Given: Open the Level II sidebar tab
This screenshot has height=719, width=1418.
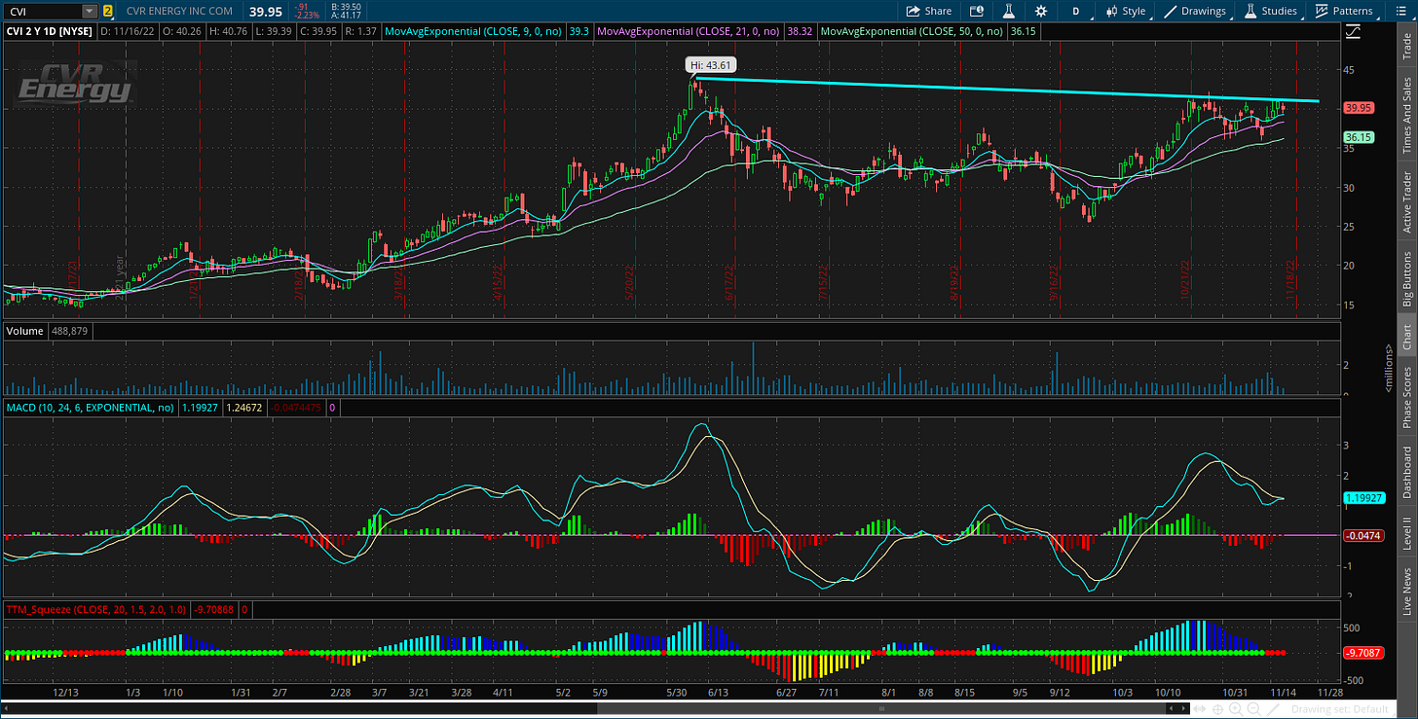Looking at the screenshot, I should click(x=1406, y=533).
